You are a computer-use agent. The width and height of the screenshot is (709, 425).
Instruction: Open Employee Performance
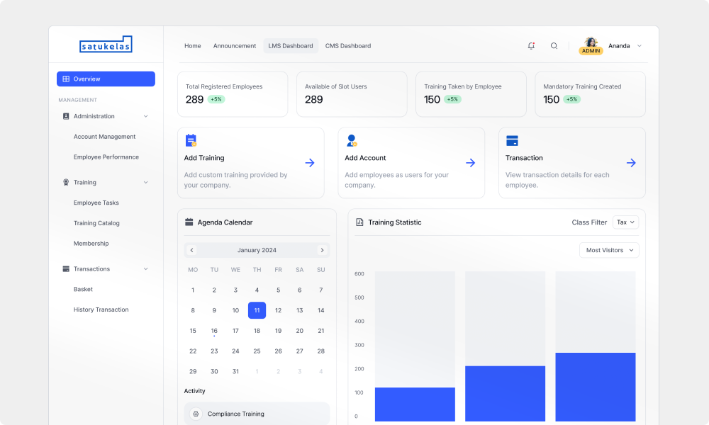point(106,157)
